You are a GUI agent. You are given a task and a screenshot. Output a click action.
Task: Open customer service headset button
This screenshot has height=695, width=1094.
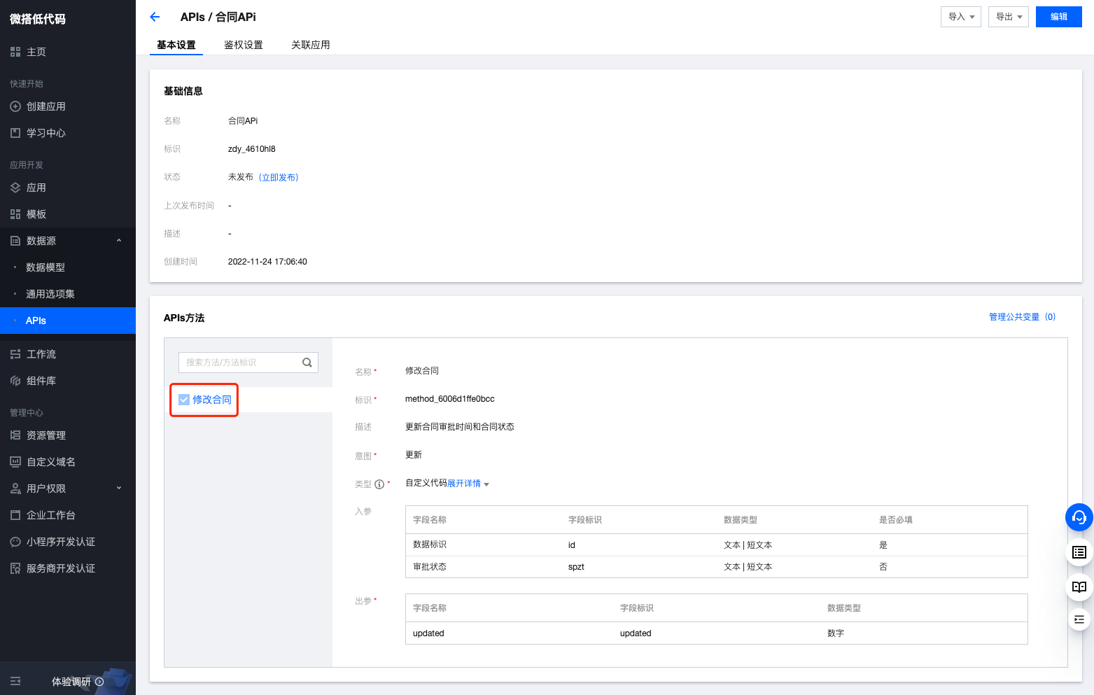[x=1079, y=518]
